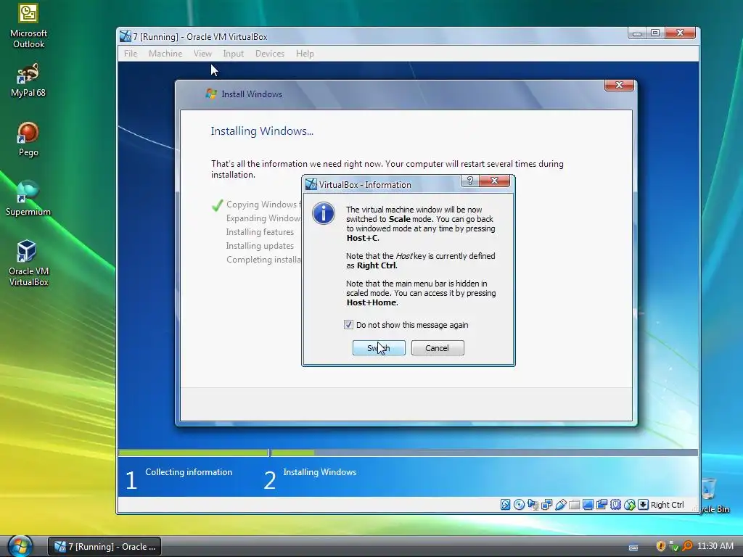Click the audio status icon
Screen dimensions: 743x557
533,505
